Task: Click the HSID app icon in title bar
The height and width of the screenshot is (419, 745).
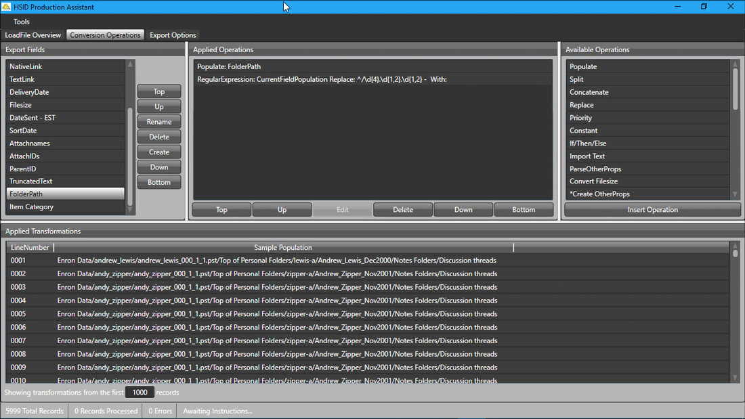Action: point(6,7)
